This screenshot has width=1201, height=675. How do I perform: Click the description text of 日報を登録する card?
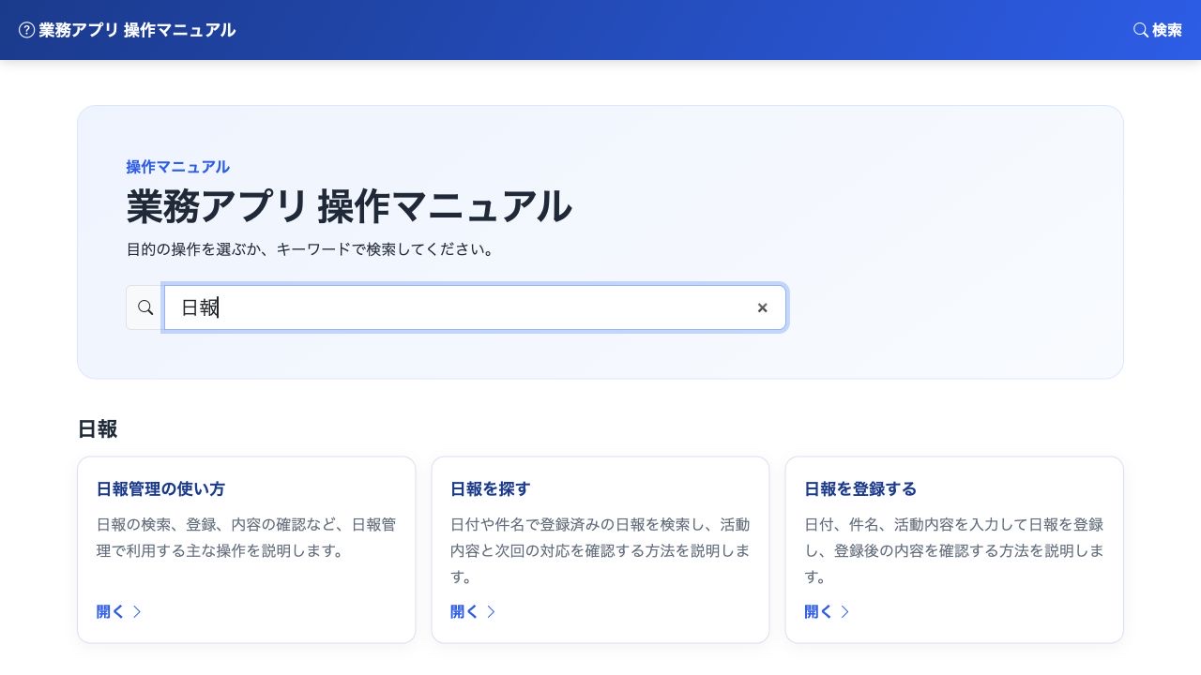954,551
